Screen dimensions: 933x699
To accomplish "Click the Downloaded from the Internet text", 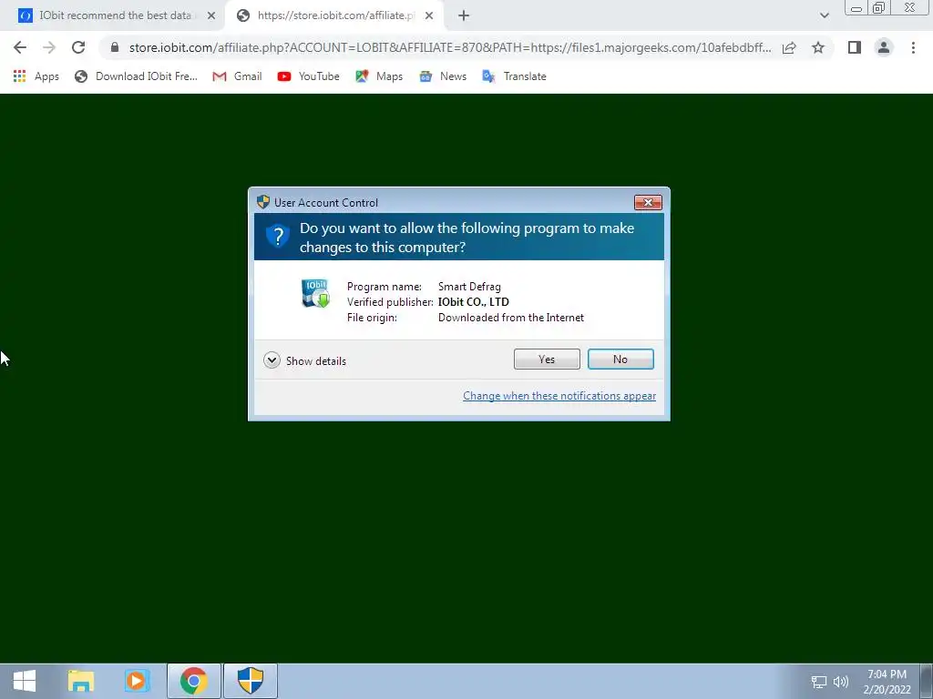I will tap(511, 318).
